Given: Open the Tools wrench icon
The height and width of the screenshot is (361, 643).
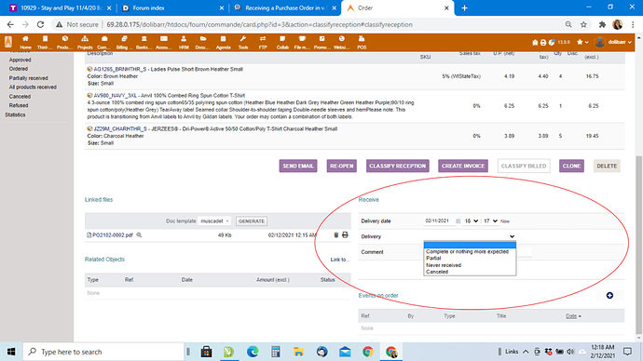Looking at the screenshot, I should click(x=243, y=42).
